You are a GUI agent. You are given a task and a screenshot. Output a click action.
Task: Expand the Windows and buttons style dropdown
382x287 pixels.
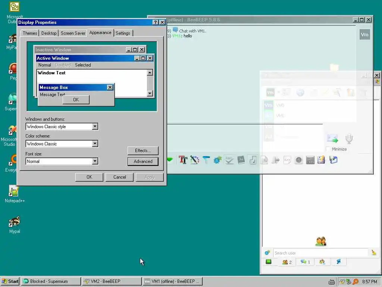click(x=95, y=126)
